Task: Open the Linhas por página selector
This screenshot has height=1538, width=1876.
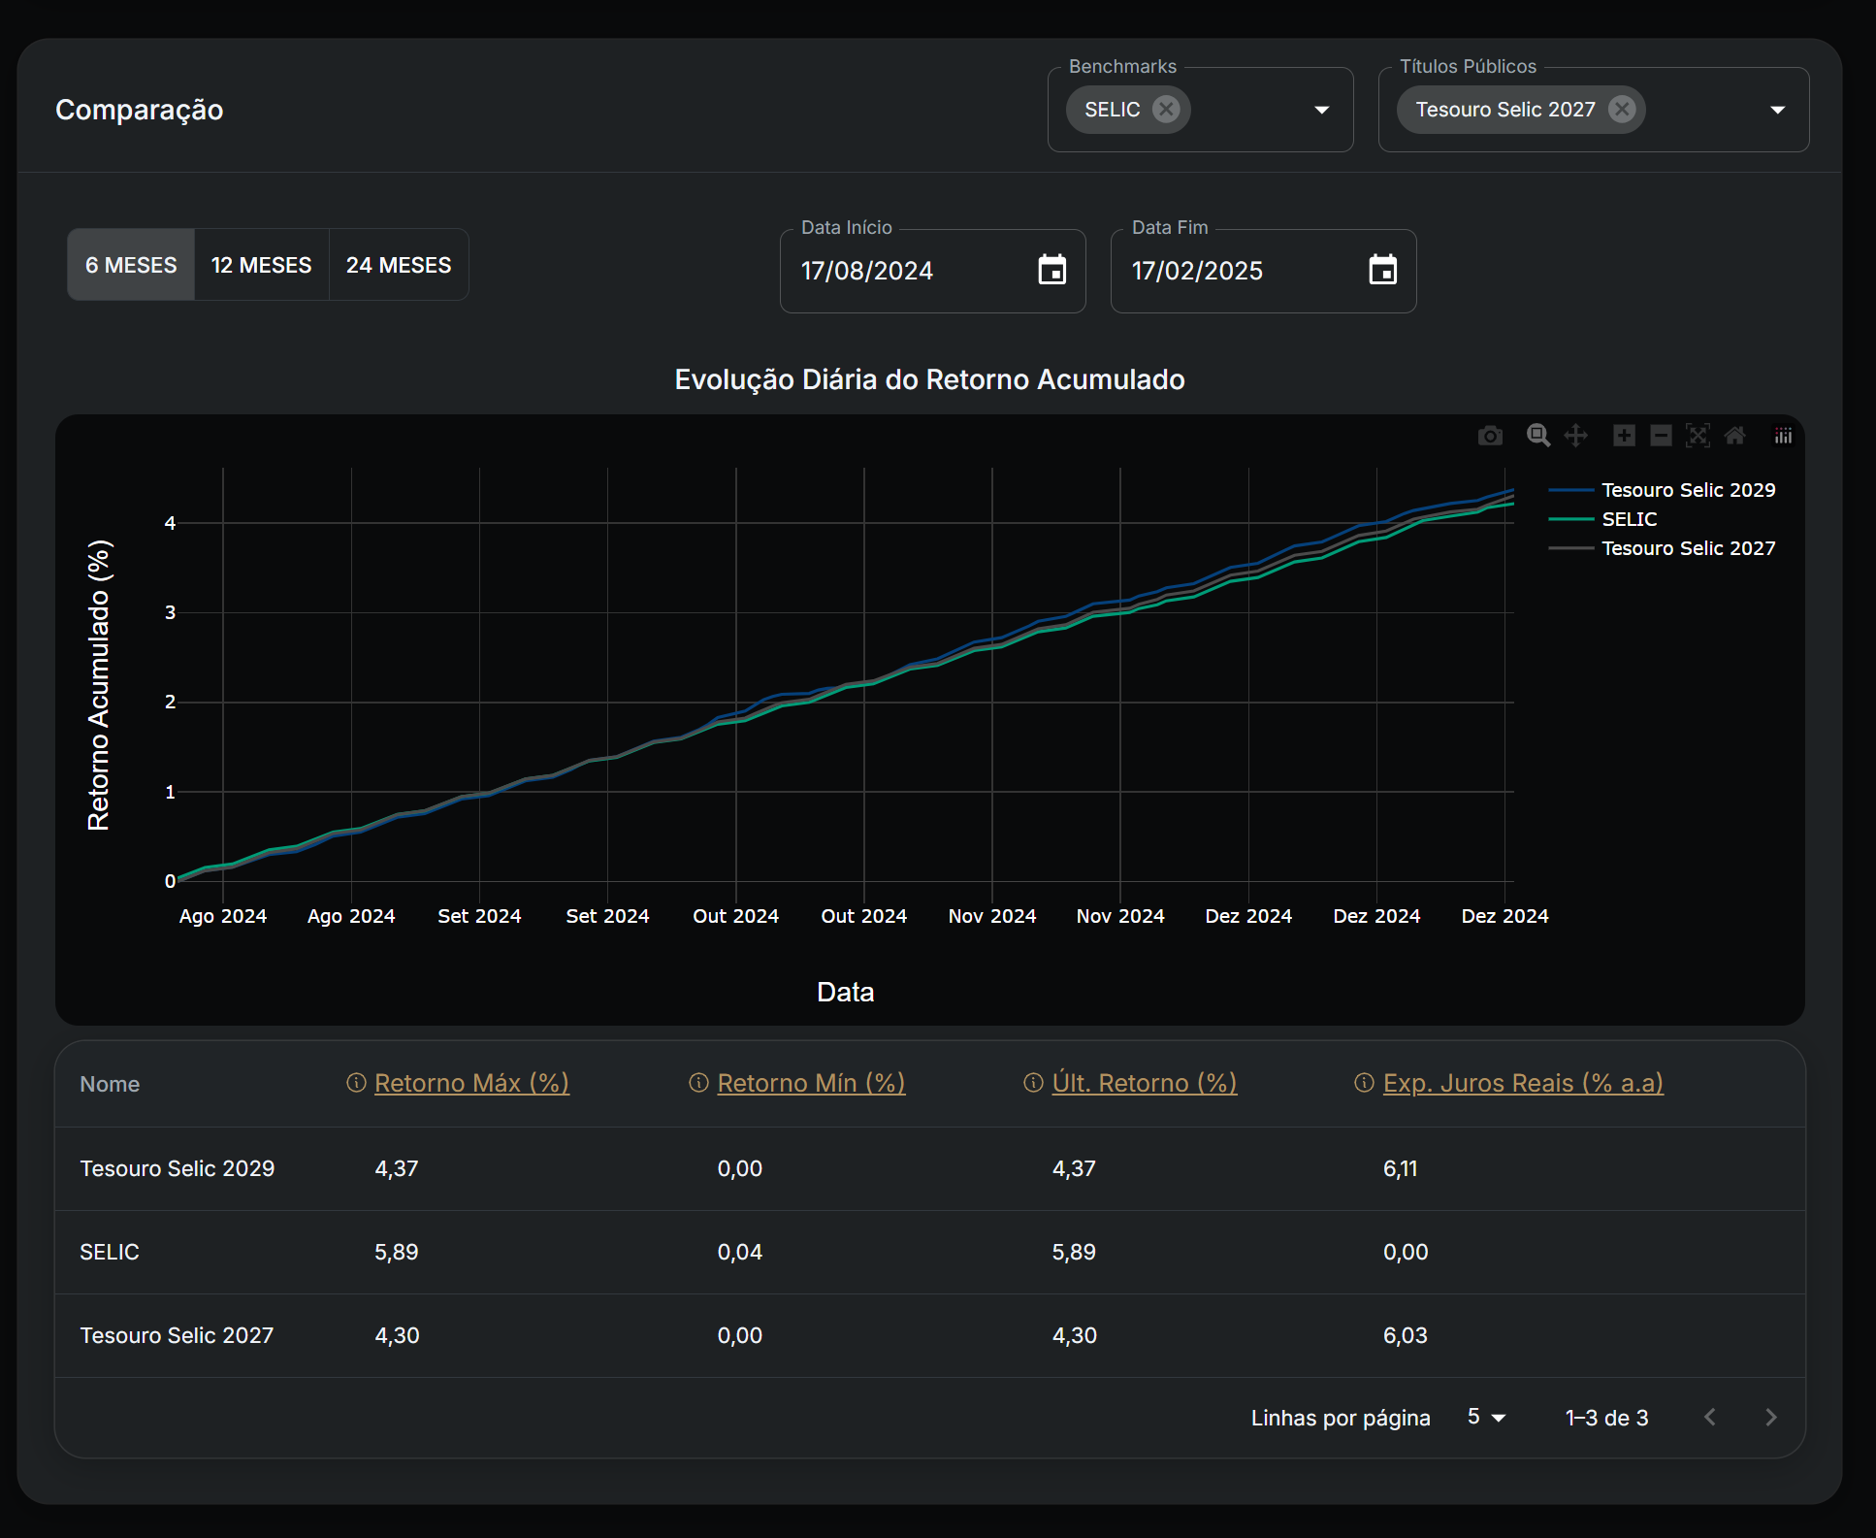Action: click(1484, 1418)
